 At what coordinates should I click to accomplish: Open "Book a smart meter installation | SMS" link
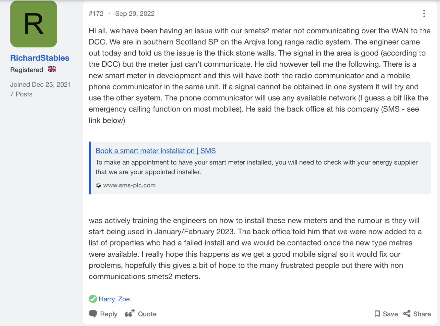pos(156,151)
